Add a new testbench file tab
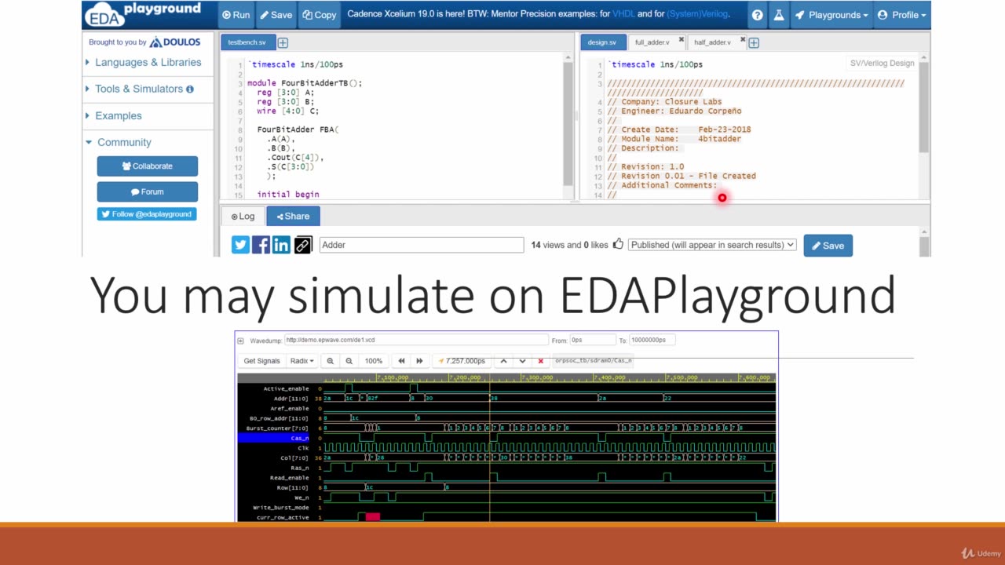 pos(283,43)
